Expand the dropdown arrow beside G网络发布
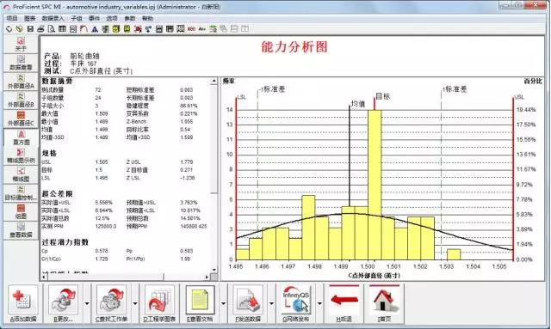551x329 pixels. coord(319,303)
